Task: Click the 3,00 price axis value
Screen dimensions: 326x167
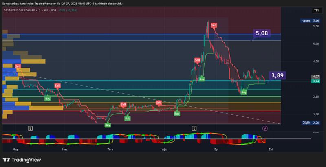Action: 316,114
